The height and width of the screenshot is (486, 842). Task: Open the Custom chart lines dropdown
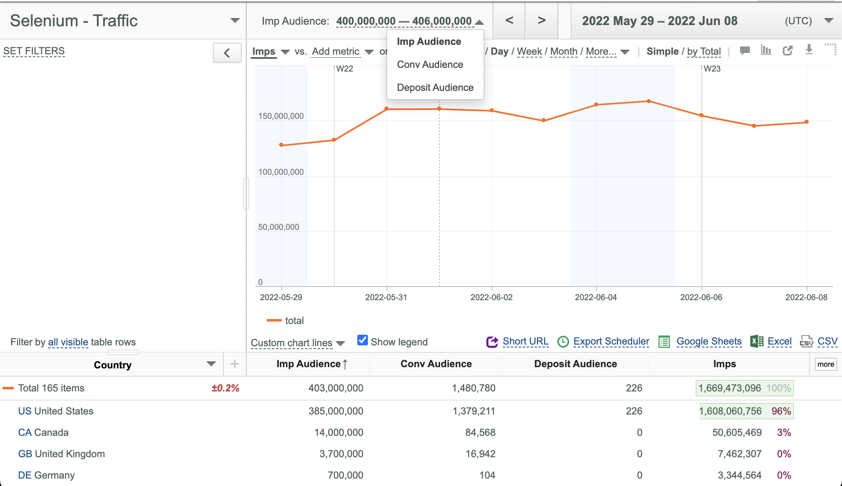(298, 343)
